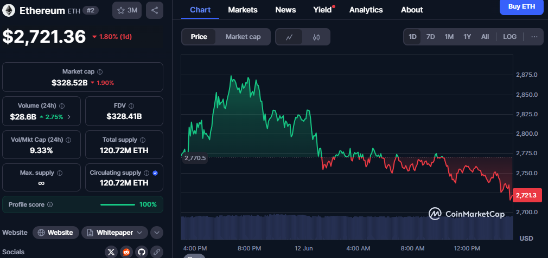Image resolution: width=548 pixels, height=258 pixels.
Task: Expand more website links chevron
Action: point(157,233)
